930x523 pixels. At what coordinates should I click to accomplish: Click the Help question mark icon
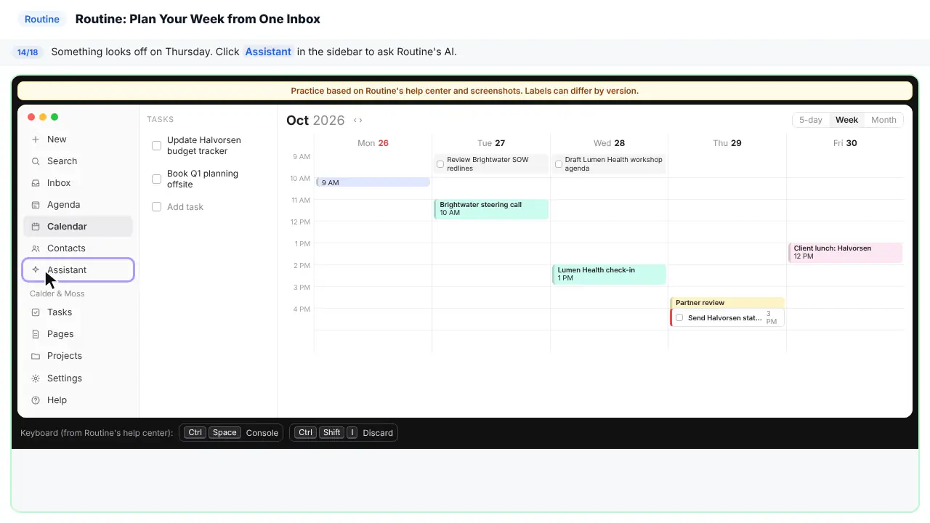(x=36, y=400)
